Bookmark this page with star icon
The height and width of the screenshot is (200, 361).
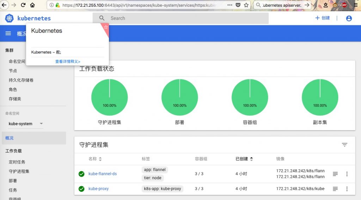click(x=246, y=5)
